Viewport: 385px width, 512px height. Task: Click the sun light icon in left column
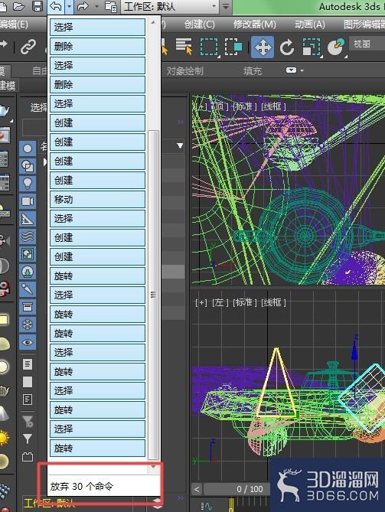pyautogui.click(x=4, y=438)
